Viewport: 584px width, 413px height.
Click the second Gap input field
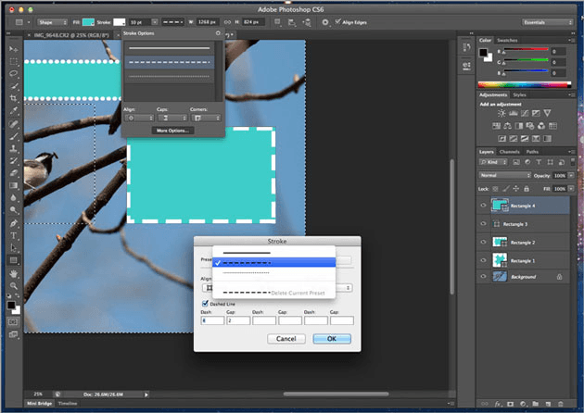(x=291, y=319)
